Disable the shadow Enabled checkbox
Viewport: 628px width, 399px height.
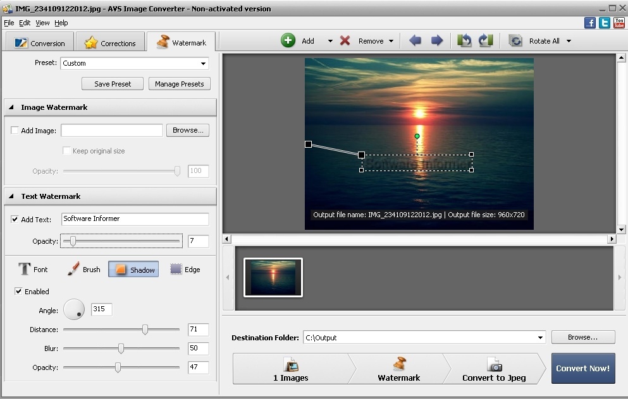[19, 291]
